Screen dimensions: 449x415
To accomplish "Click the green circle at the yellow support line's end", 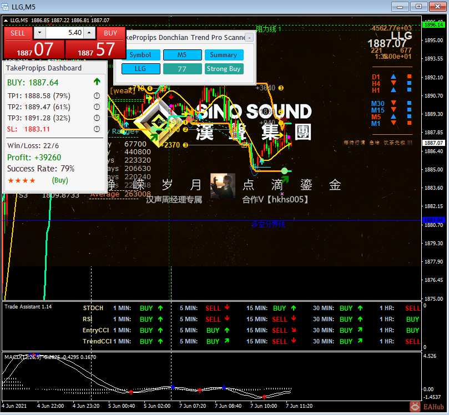I will (284, 171).
